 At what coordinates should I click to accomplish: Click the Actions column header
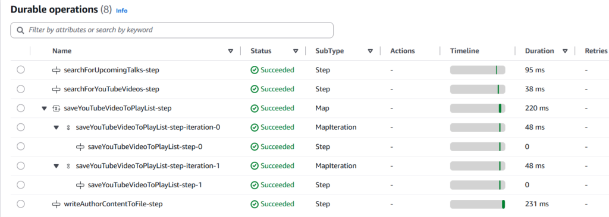pyautogui.click(x=403, y=51)
